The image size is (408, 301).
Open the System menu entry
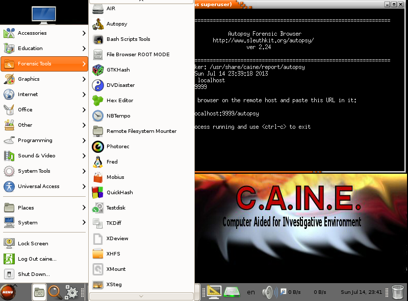click(44, 223)
